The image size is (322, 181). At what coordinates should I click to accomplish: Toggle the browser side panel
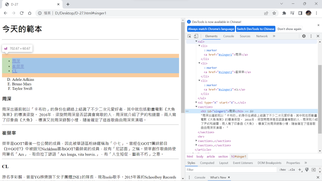300,13
